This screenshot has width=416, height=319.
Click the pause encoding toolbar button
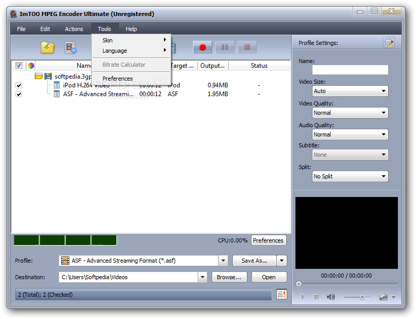[x=225, y=47]
